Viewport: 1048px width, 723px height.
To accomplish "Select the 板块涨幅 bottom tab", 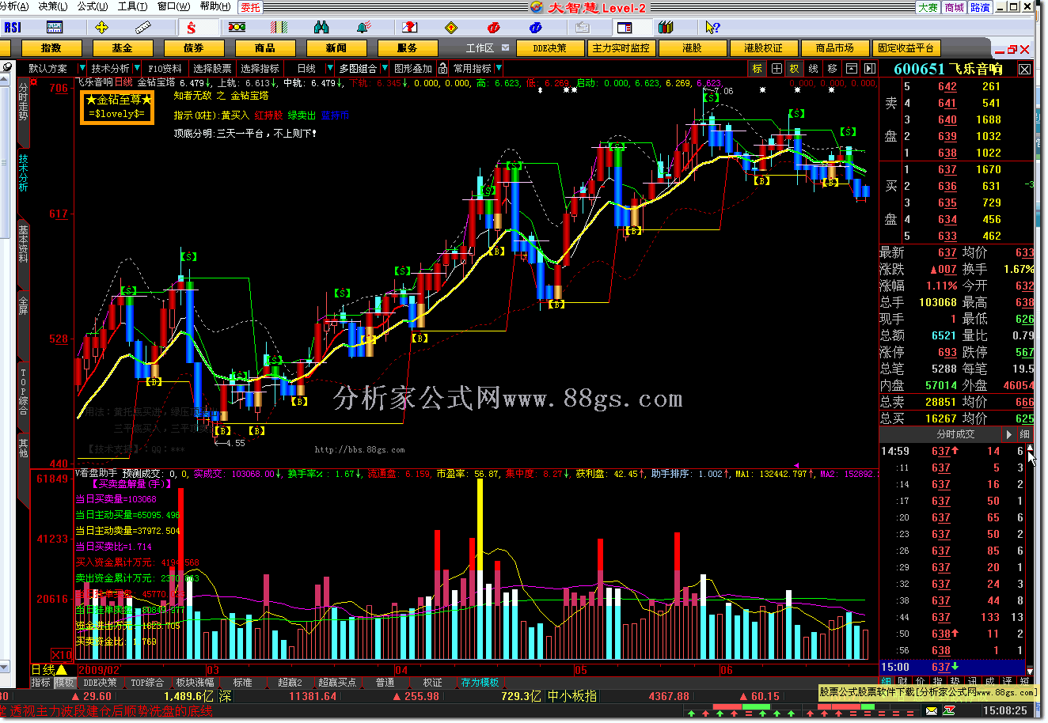I will (x=195, y=683).
